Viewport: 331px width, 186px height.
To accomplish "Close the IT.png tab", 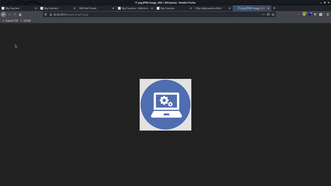I will point(268,8).
